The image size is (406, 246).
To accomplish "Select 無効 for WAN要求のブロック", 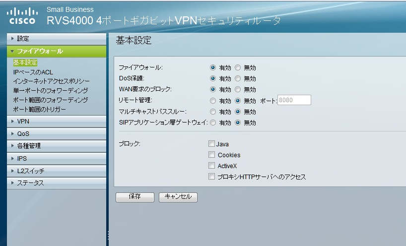I will (x=238, y=89).
